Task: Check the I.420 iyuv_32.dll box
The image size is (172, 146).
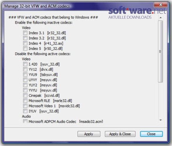Action: click(25, 64)
